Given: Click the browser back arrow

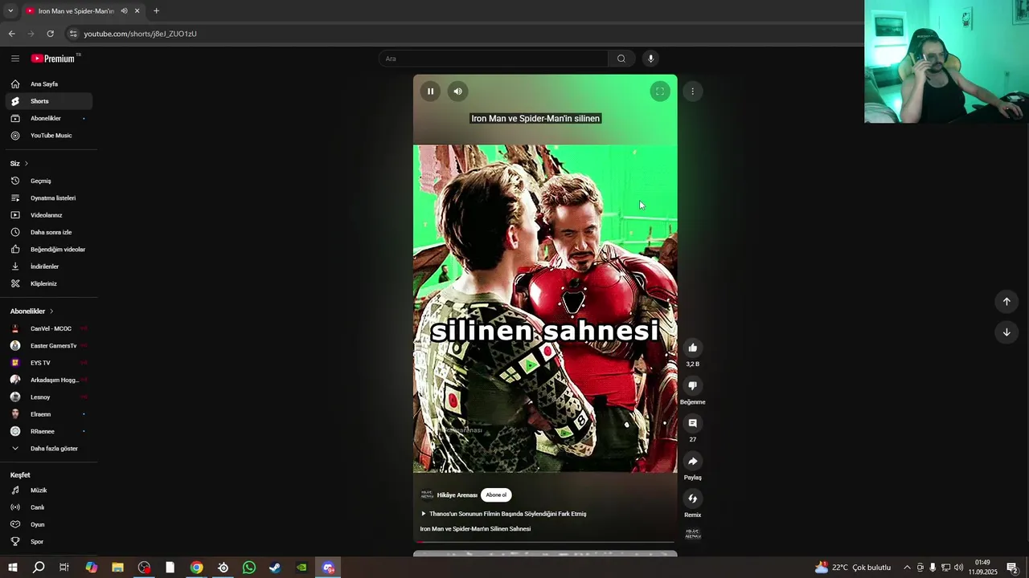Looking at the screenshot, I should coord(12,34).
